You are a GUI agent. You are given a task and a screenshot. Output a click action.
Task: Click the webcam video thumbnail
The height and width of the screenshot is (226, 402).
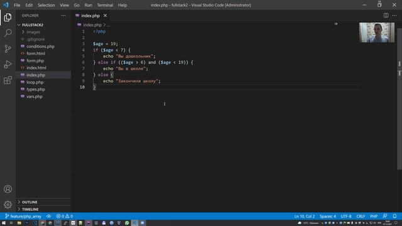coord(377,33)
